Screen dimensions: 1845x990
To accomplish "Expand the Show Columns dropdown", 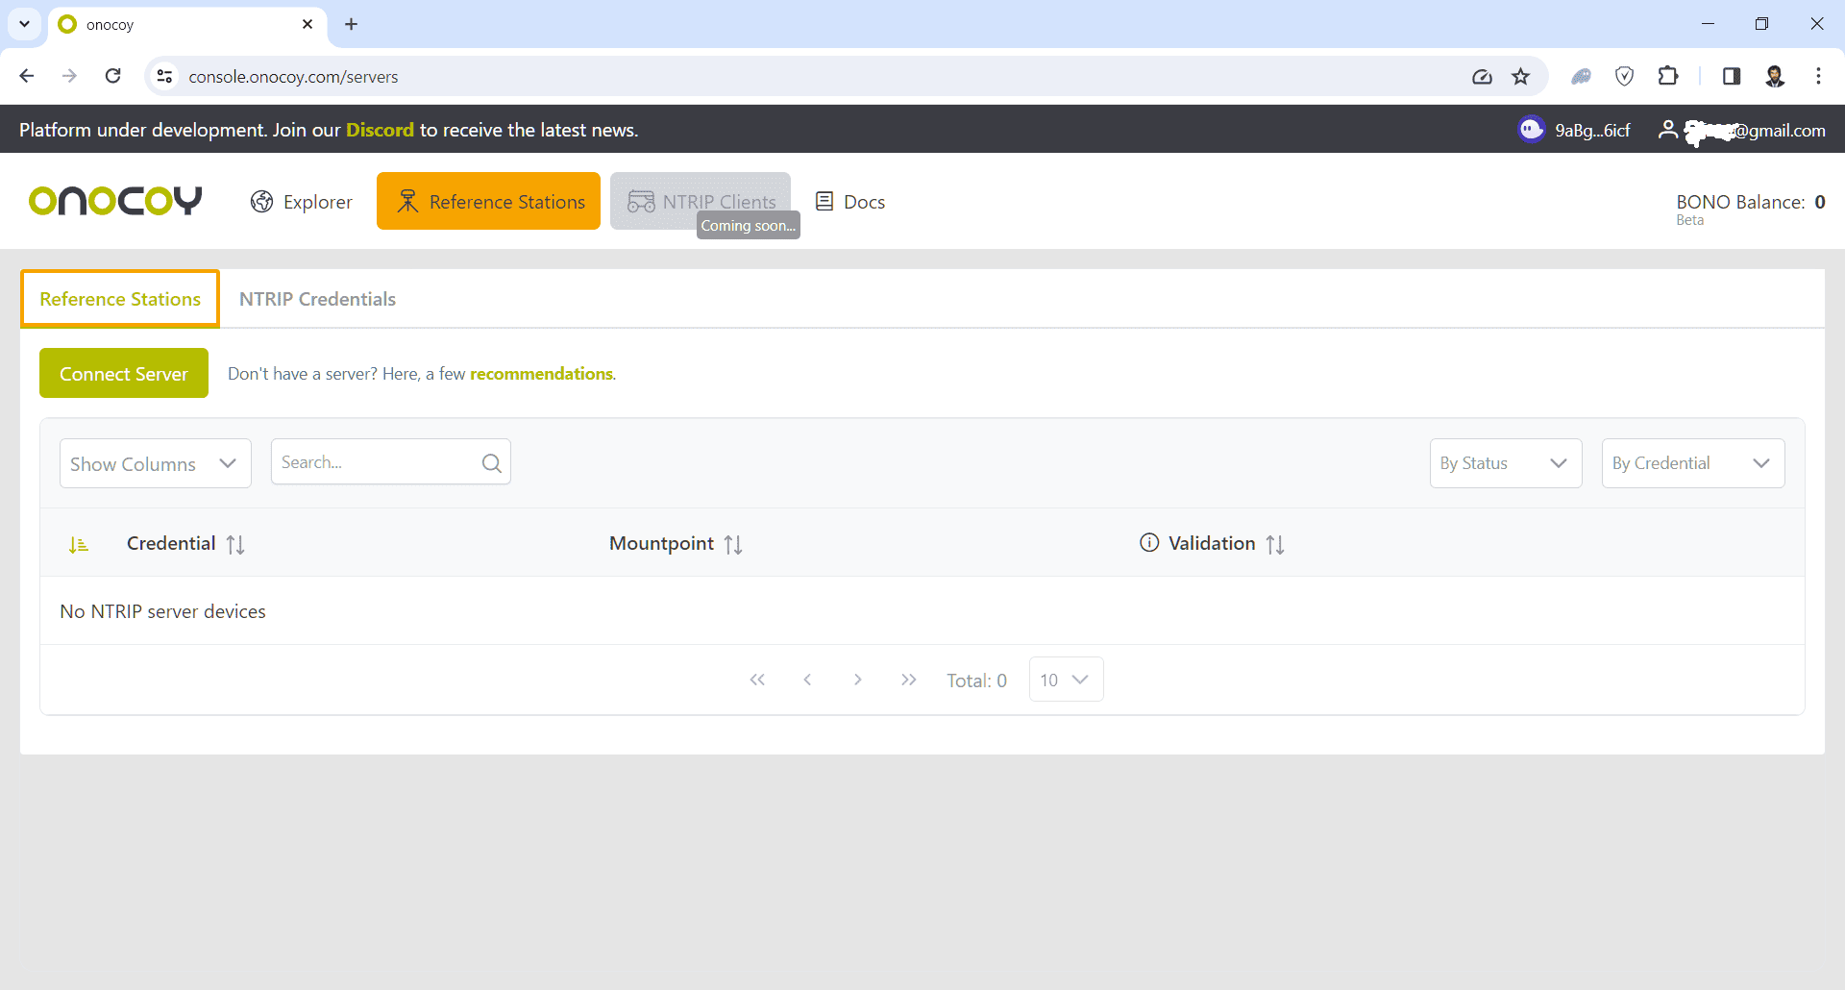I will [x=156, y=463].
